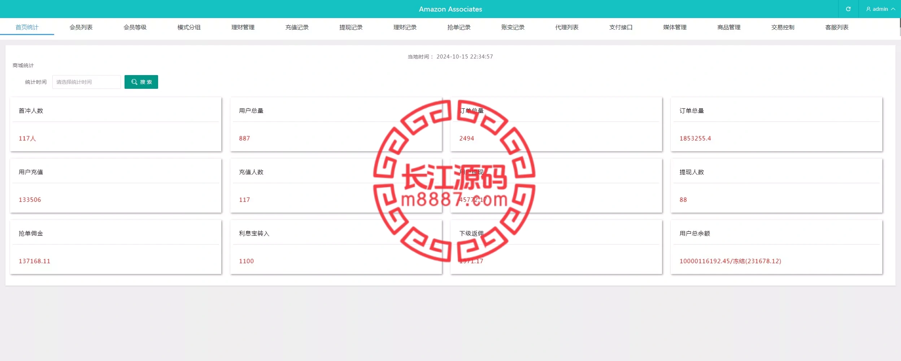The width and height of the screenshot is (901, 361).
Task: Click the 提现人数 card title
Action: pyautogui.click(x=692, y=172)
